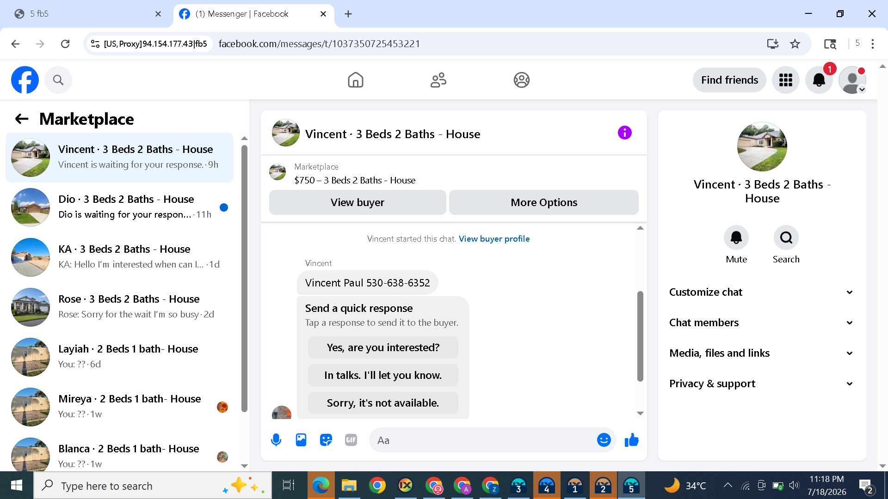888x499 pixels.
Task: Click the Windows taskbar search box
Action: click(x=153, y=486)
